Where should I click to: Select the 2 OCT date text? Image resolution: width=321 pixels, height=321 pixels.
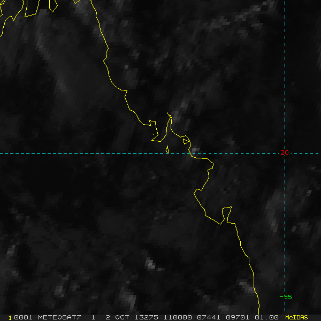click(118, 317)
